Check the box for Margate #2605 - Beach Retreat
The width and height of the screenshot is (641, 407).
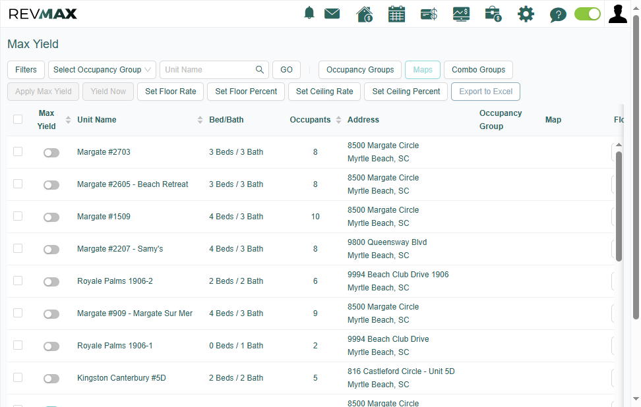(x=18, y=184)
